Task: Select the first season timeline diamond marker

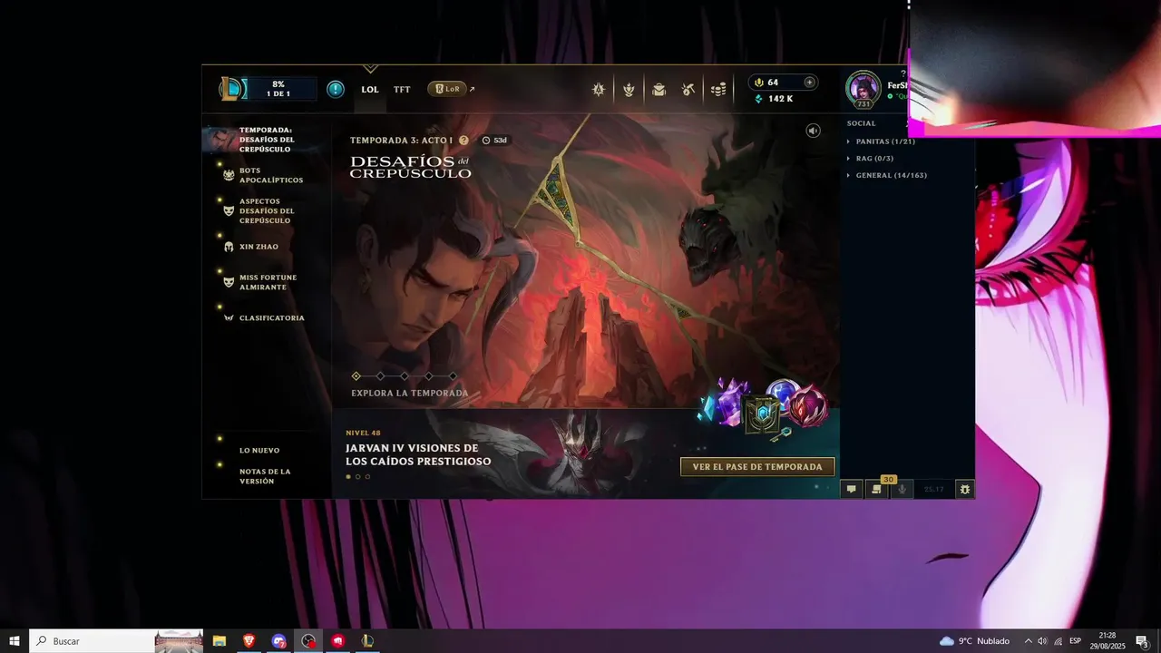Action: coord(356,375)
